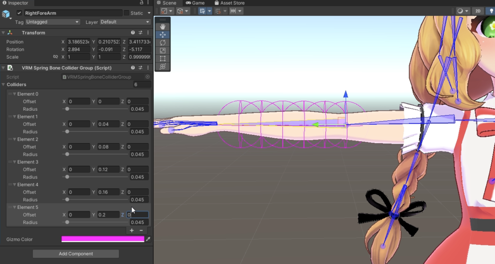This screenshot has height=264, width=495.
Task: Select the Rect tool
Action: 162,59
